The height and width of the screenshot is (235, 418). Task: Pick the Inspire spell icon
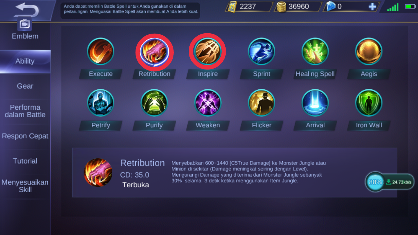(x=208, y=52)
